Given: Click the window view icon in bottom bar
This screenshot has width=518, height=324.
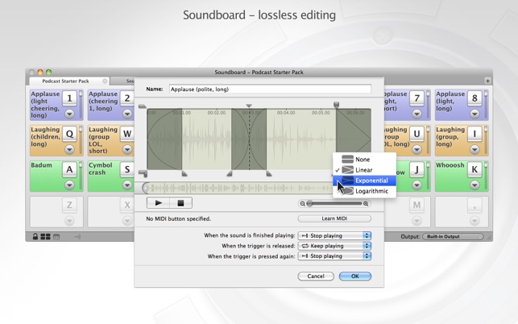Looking at the screenshot, I should tap(57, 237).
